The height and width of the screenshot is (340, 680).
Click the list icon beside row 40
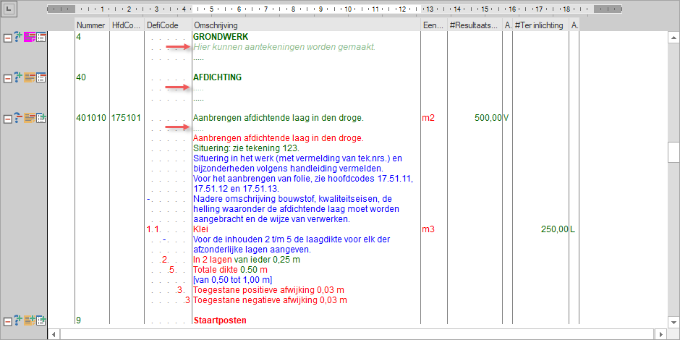point(42,77)
